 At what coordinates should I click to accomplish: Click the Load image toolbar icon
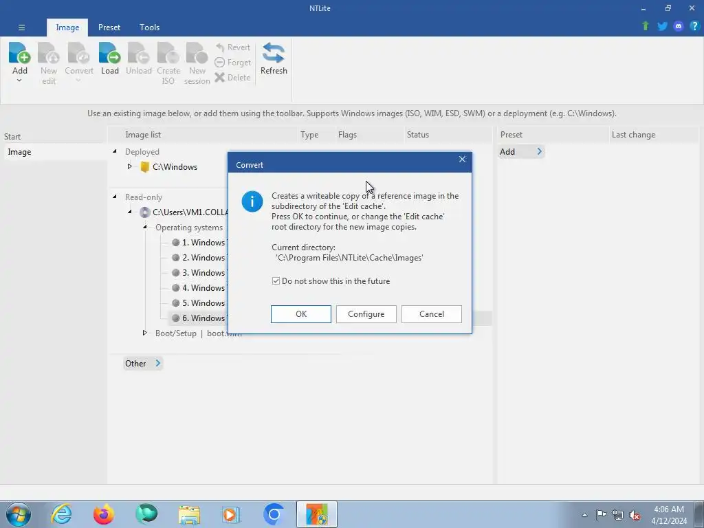109,53
